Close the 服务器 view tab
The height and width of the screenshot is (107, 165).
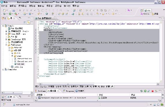click(x=58, y=91)
